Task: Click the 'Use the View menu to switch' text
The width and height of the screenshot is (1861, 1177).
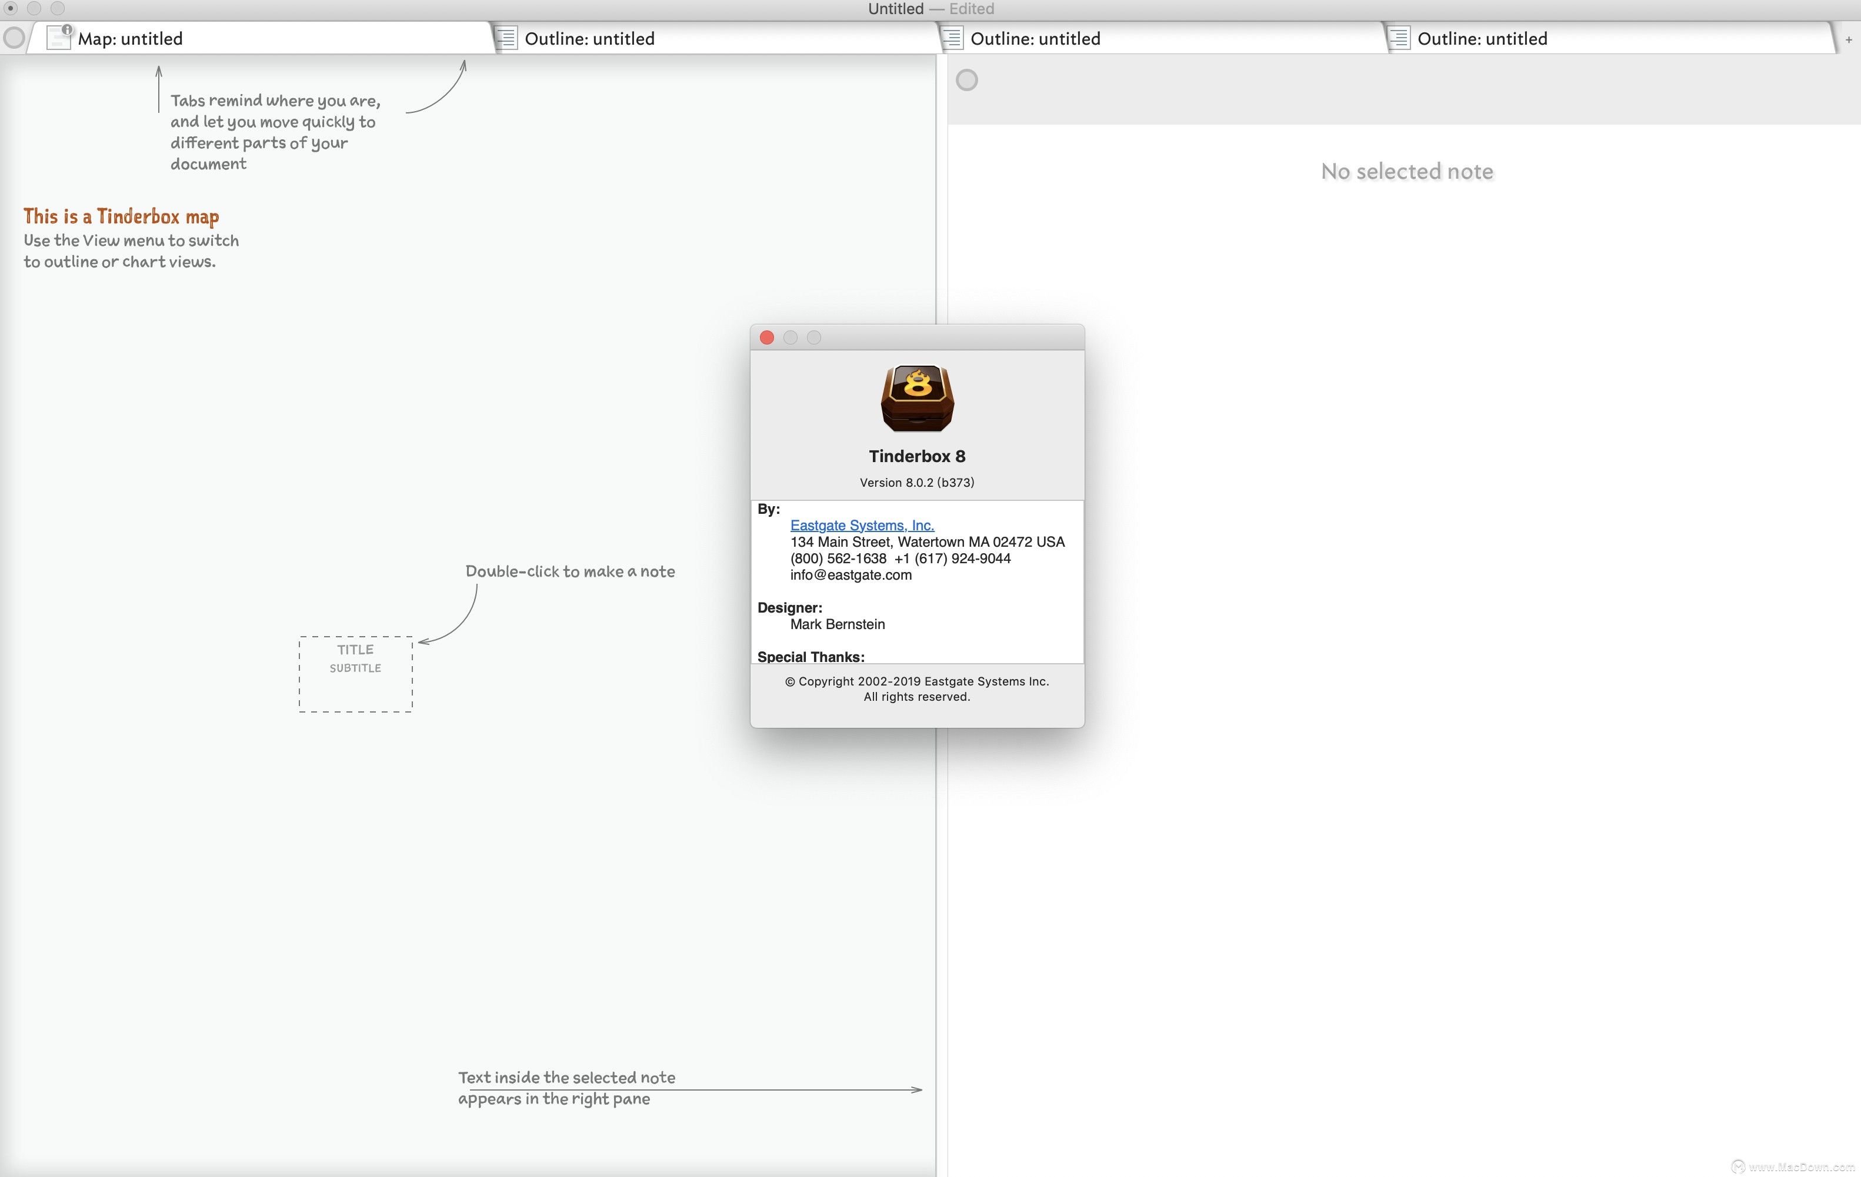Action: (131, 251)
